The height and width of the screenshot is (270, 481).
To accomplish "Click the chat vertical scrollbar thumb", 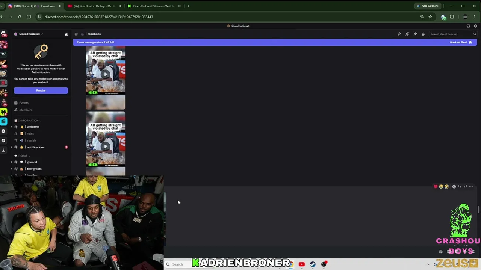I will 478,210.
